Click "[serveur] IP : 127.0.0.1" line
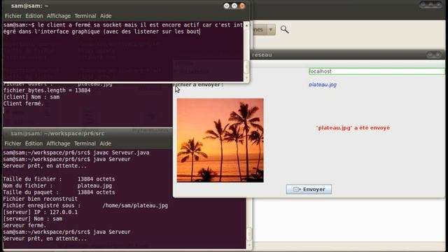The height and width of the screenshot is (252, 448). point(41,212)
